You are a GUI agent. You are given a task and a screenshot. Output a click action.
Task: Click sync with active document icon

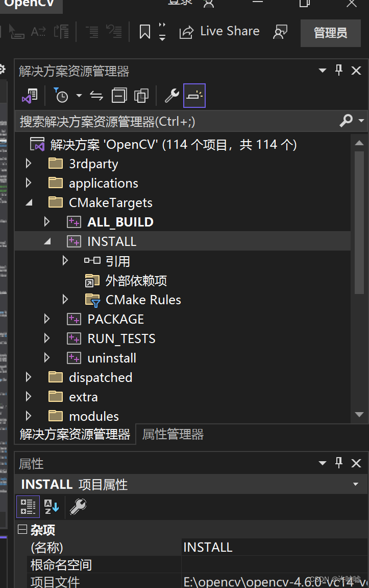coord(96,96)
